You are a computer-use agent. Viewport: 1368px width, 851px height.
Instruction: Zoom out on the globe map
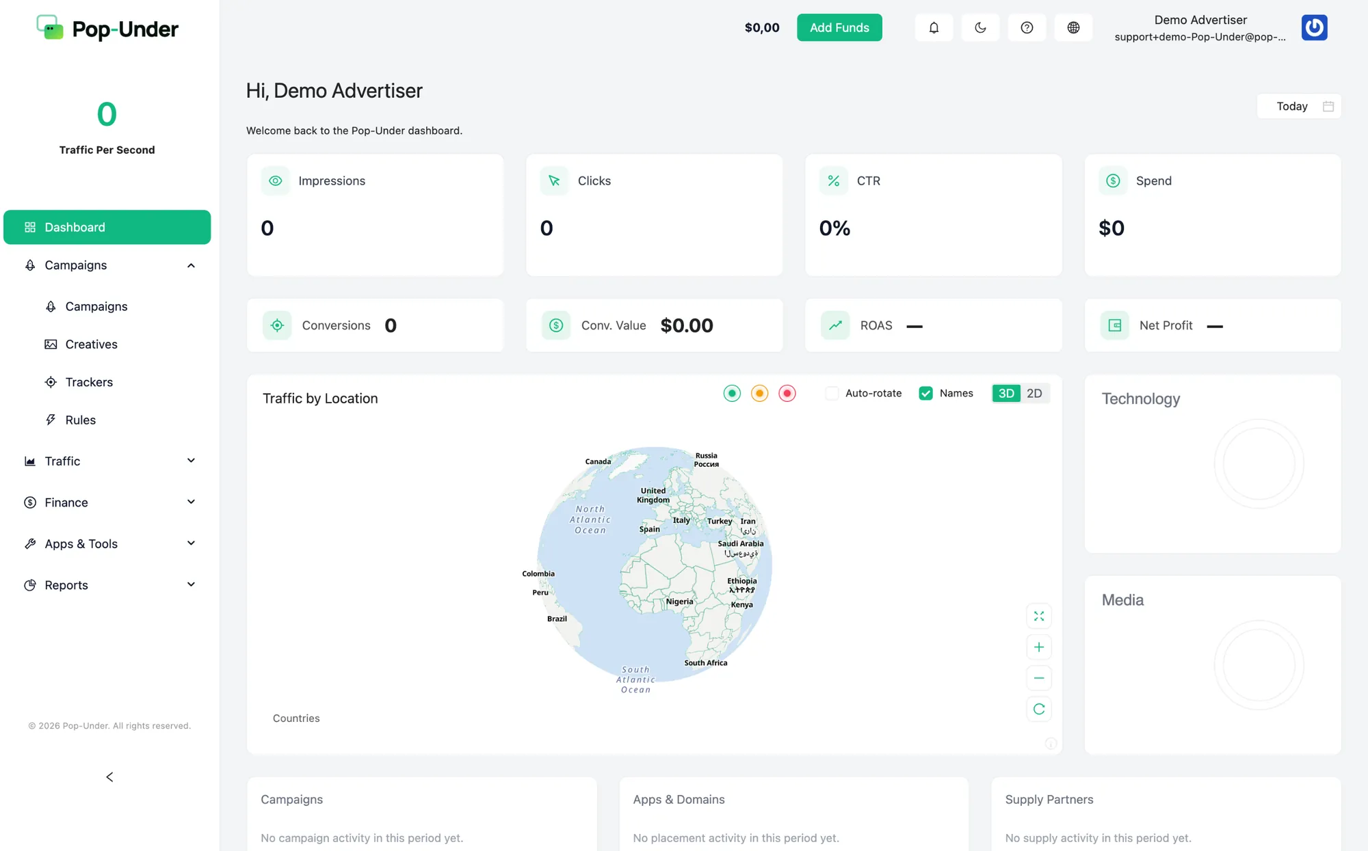[x=1039, y=677]
